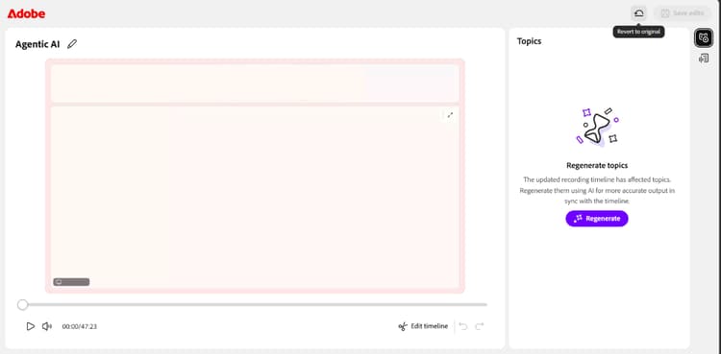Click the Save edits button
721x354 pixels.
click(683, 13)
